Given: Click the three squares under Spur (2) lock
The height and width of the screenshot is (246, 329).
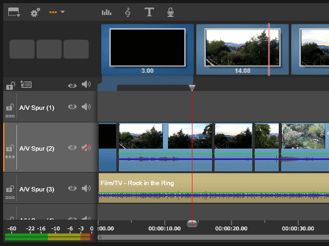Looking at the screenshot, I should 10,157.
